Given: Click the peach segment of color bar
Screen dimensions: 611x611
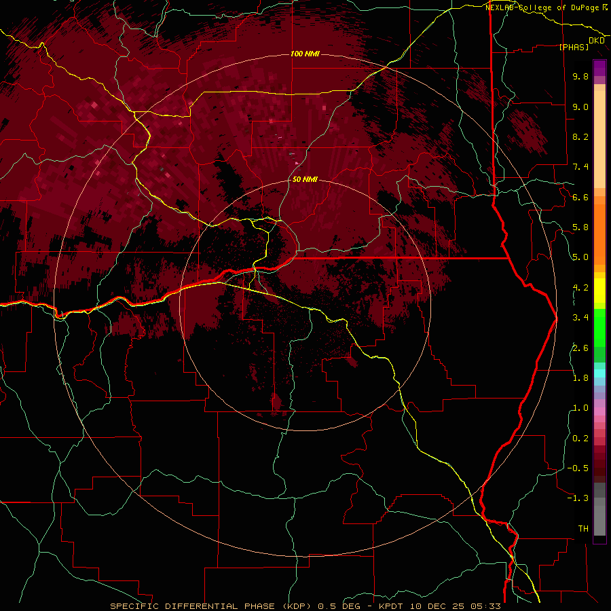Looking at the screenshot, I should coord(599,139).
